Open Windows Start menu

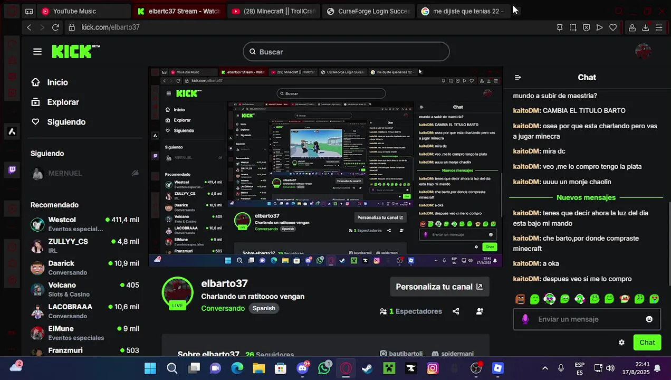coord(150,368)
